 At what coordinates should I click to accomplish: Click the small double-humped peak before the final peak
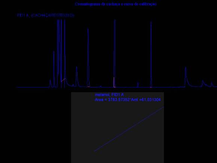click(203, 84)
